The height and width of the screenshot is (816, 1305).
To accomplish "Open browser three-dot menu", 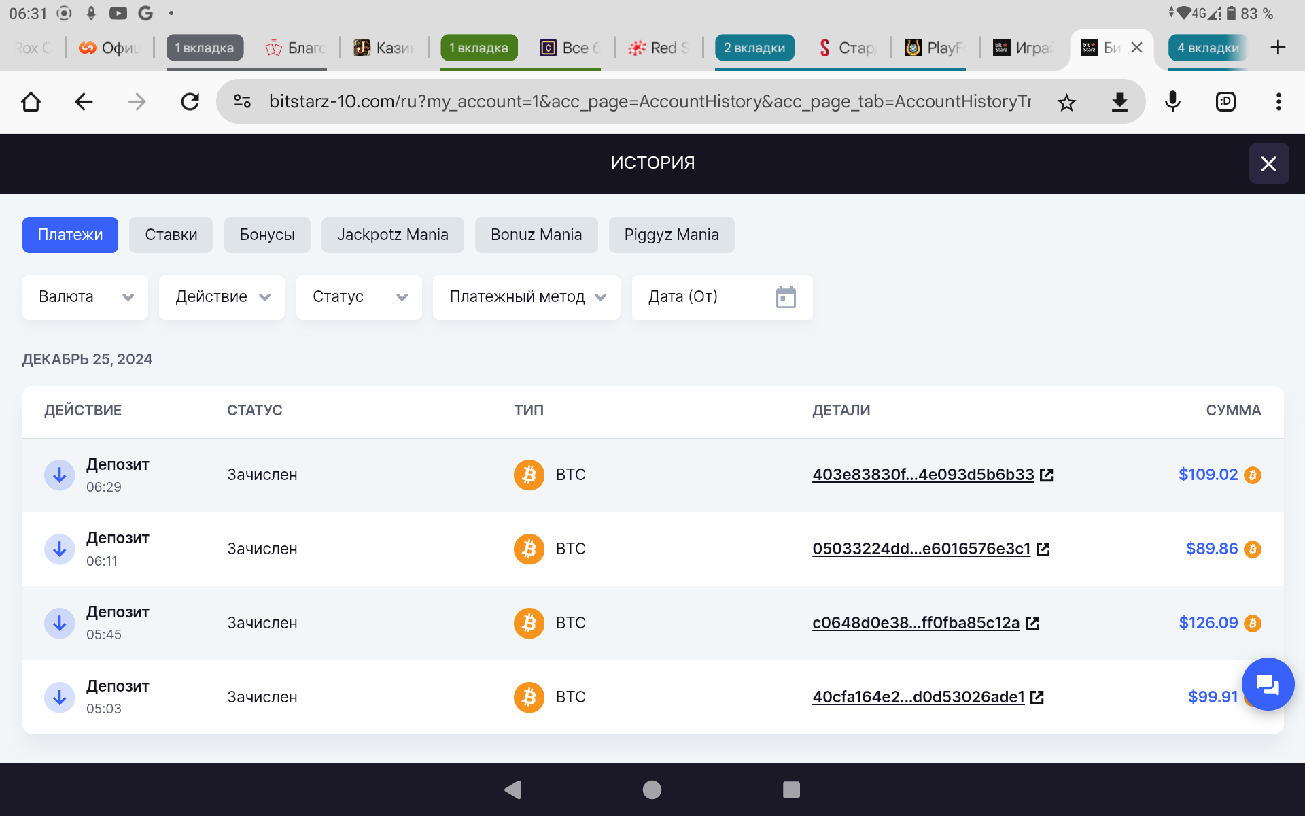I will 1278,103.
